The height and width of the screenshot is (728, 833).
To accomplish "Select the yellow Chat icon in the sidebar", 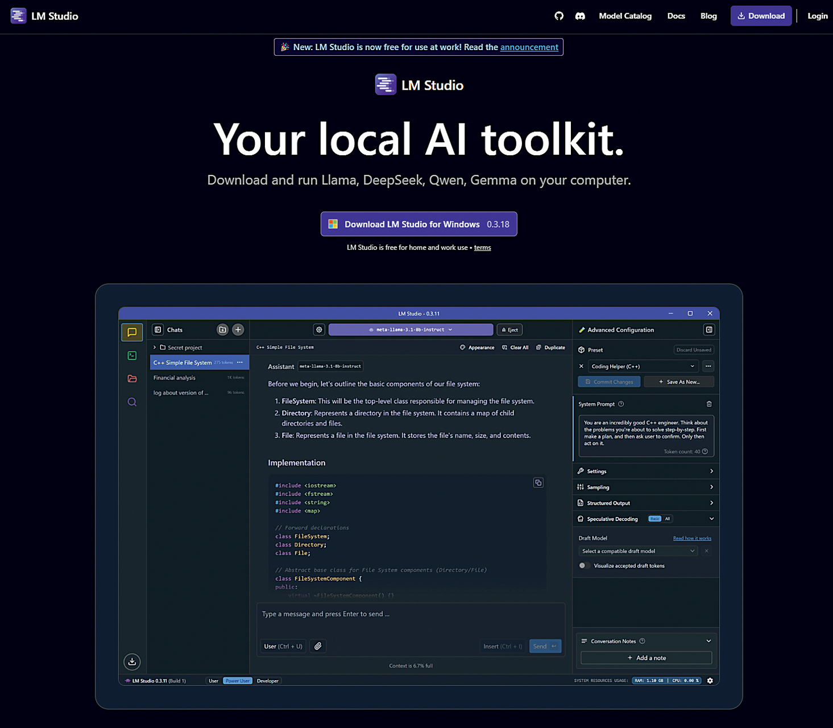I will coord(132,332).
